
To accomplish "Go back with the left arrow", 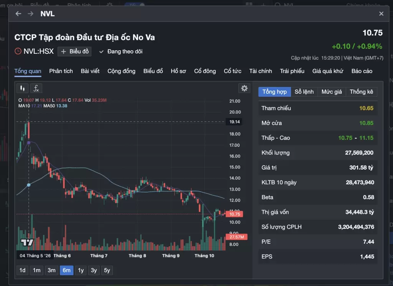I will pyautogui.click(x=18, y=13).
